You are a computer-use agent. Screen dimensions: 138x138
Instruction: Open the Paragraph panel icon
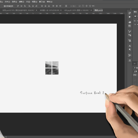pos(130,50)
